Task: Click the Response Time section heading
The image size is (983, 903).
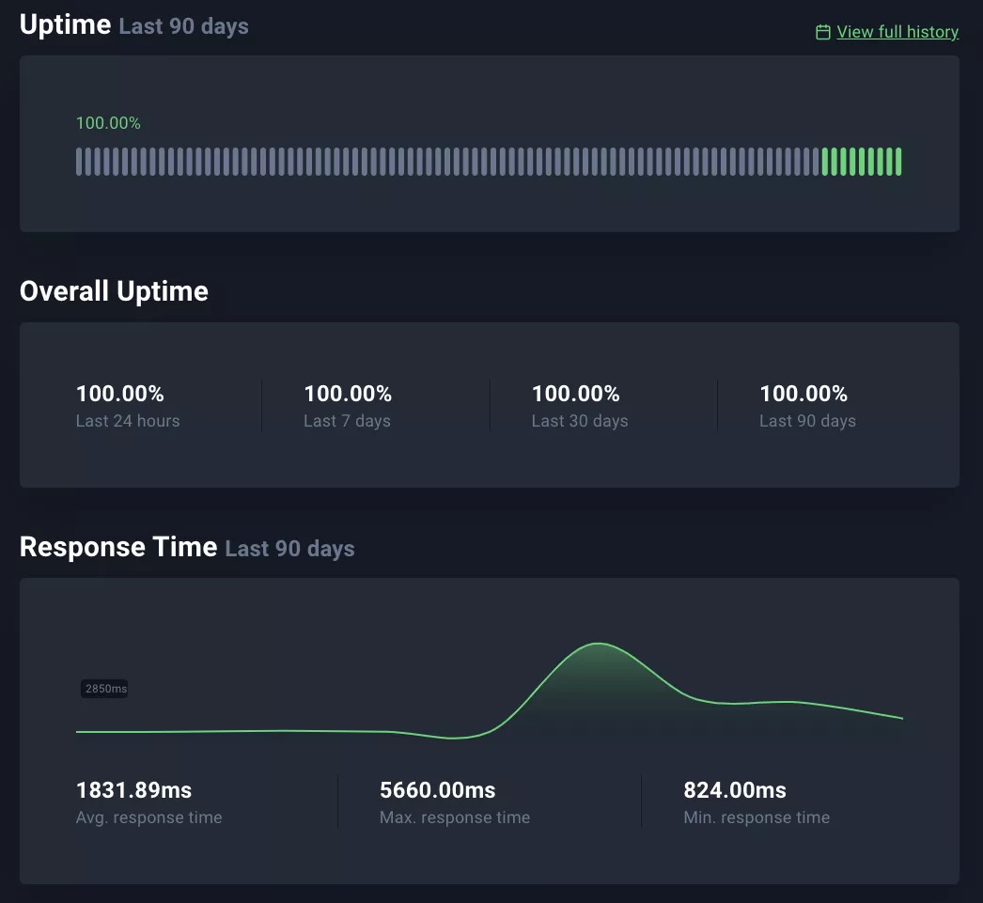Action: coord(118,547)
